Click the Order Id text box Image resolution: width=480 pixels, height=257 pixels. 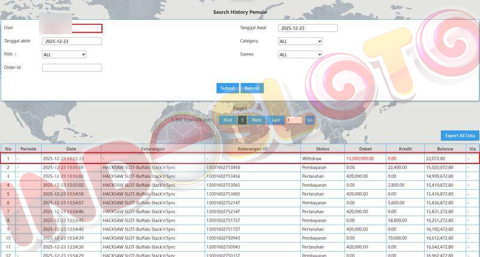[72, 68]
